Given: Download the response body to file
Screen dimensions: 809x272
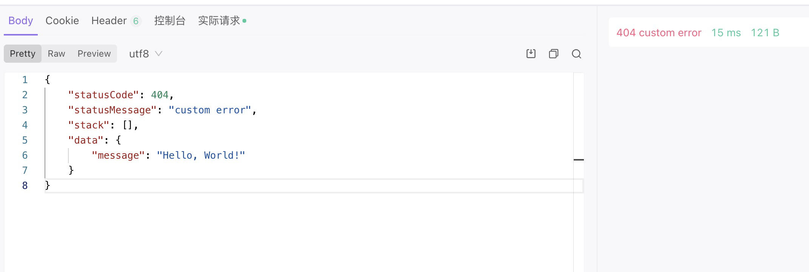Looking at the screenshot, I should tap(531, 54).
